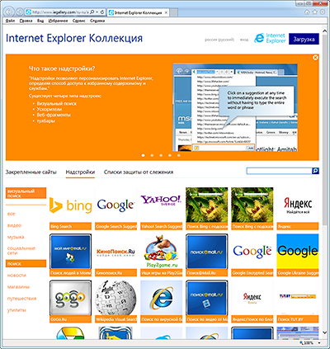Select the путешествия category link
The image size is (330, 349).
point(21,299)
